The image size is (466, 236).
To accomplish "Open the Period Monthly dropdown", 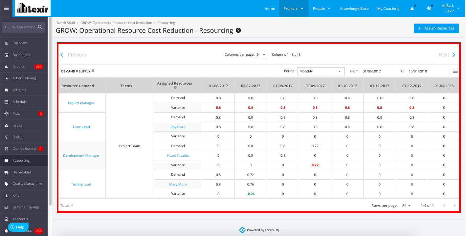I will coord(321,71).
